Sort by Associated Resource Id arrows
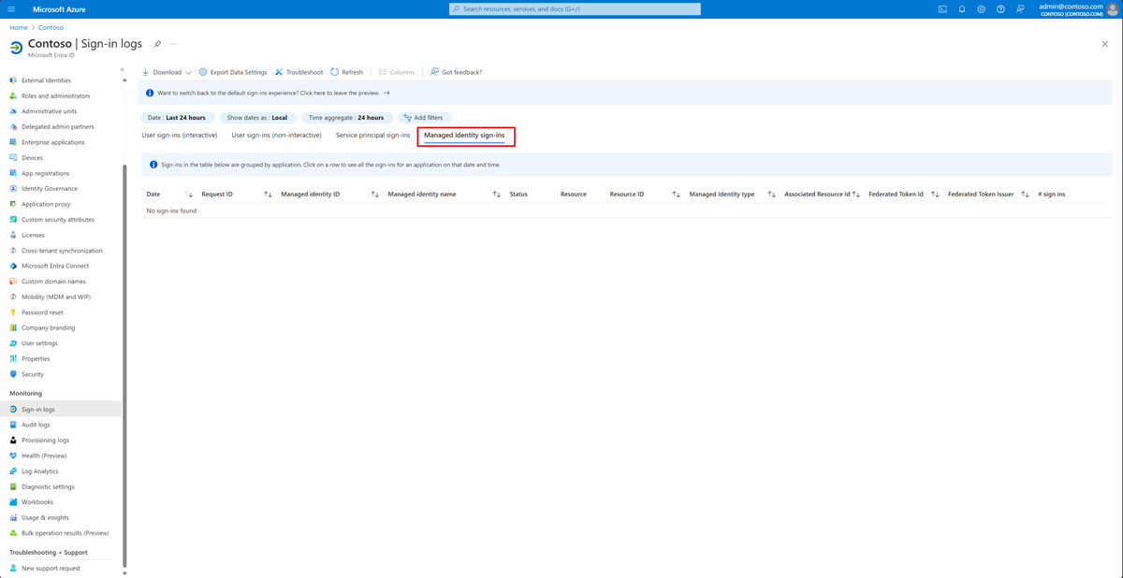The height and width of the screenshot is (578, 1123). pyautogui.click(x=855, y=195)
